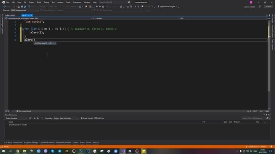Open the global scope dropdown
The image size is (275, 154).
(136, 18)
